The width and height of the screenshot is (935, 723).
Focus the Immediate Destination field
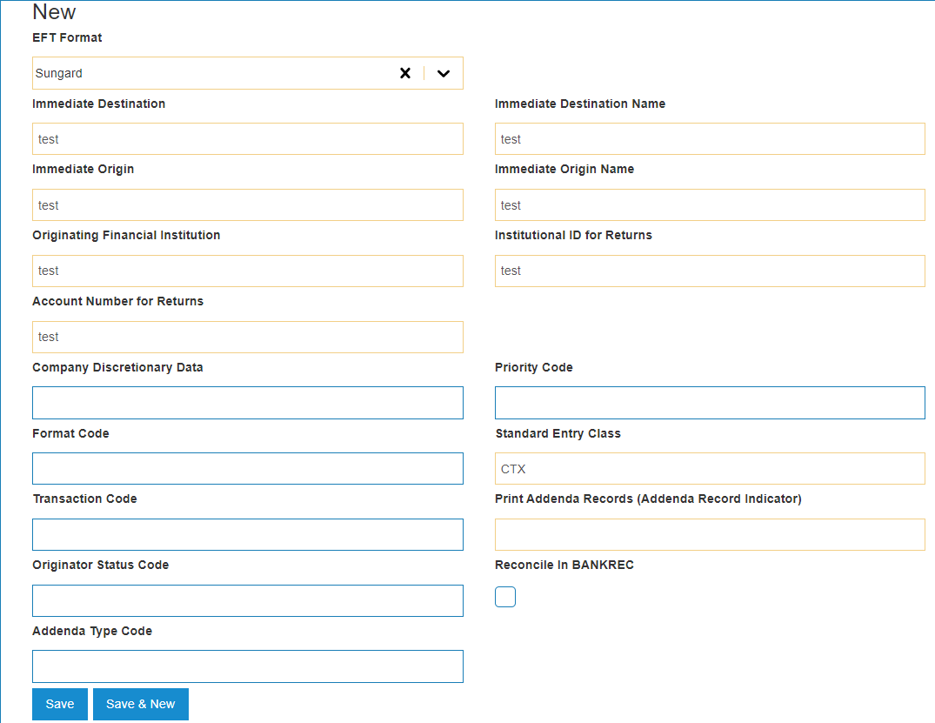248,139
